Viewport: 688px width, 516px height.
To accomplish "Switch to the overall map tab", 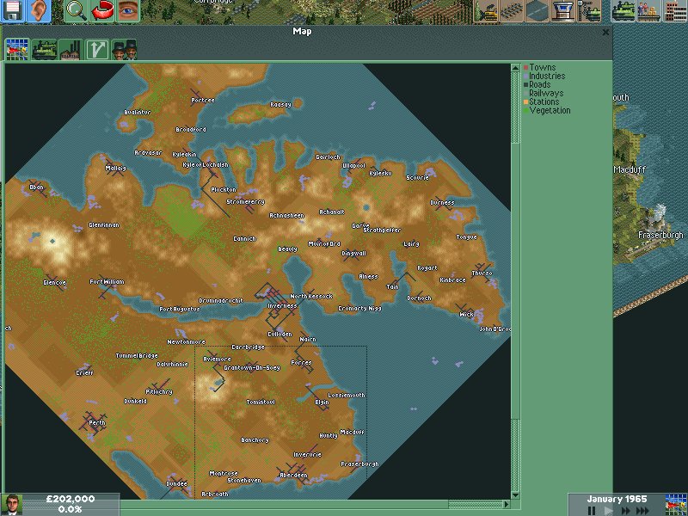I will pyautogui.click(x=17, y=50).
